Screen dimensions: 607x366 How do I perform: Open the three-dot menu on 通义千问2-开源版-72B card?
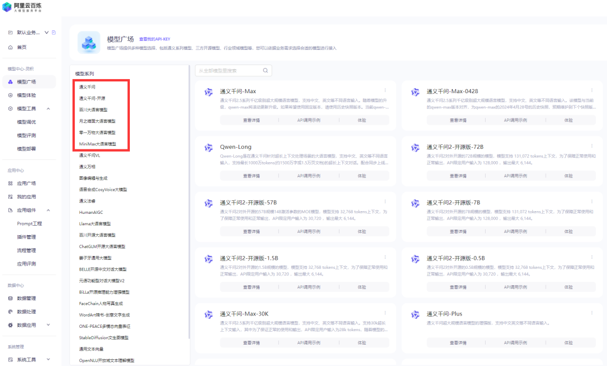(592, 146)
